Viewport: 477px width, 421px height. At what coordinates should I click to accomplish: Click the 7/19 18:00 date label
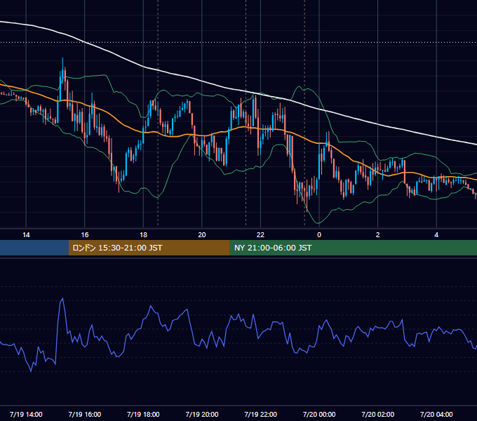143,414
